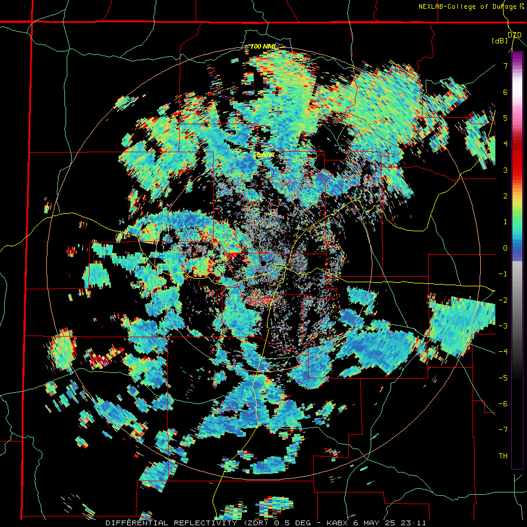Viewport: 527px width, 527px height.
Task: Click the 50 NMI range ring label
Action: [263, 155]
